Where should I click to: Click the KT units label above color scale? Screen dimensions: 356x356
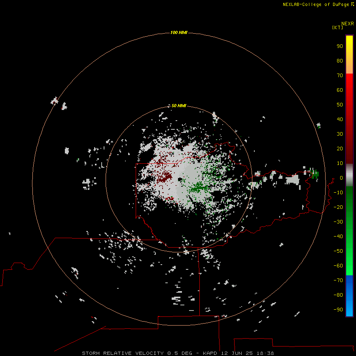(338, 27)
